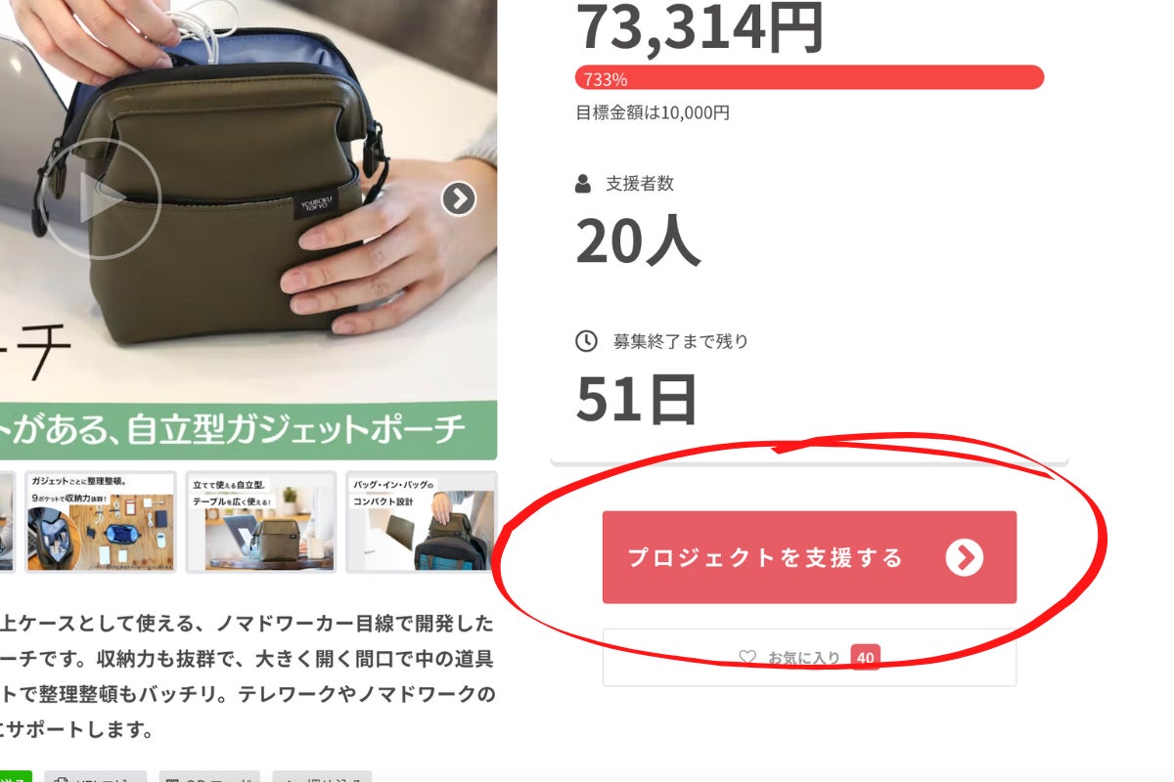Open the 整理整頓 9-pocket thumbnail
The image size is (1174, 782).
pyautogui.click(x=101, y=521)
